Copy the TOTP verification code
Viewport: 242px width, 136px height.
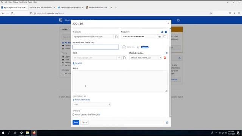[x=138, y=47]
